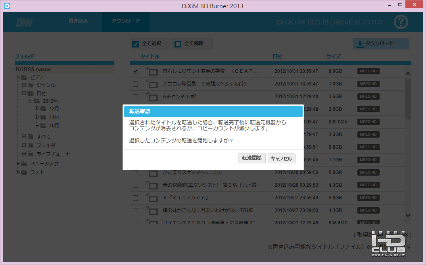Click the ダウンロード button with arrow icon
426x265 pixels.
pos(381,44)
